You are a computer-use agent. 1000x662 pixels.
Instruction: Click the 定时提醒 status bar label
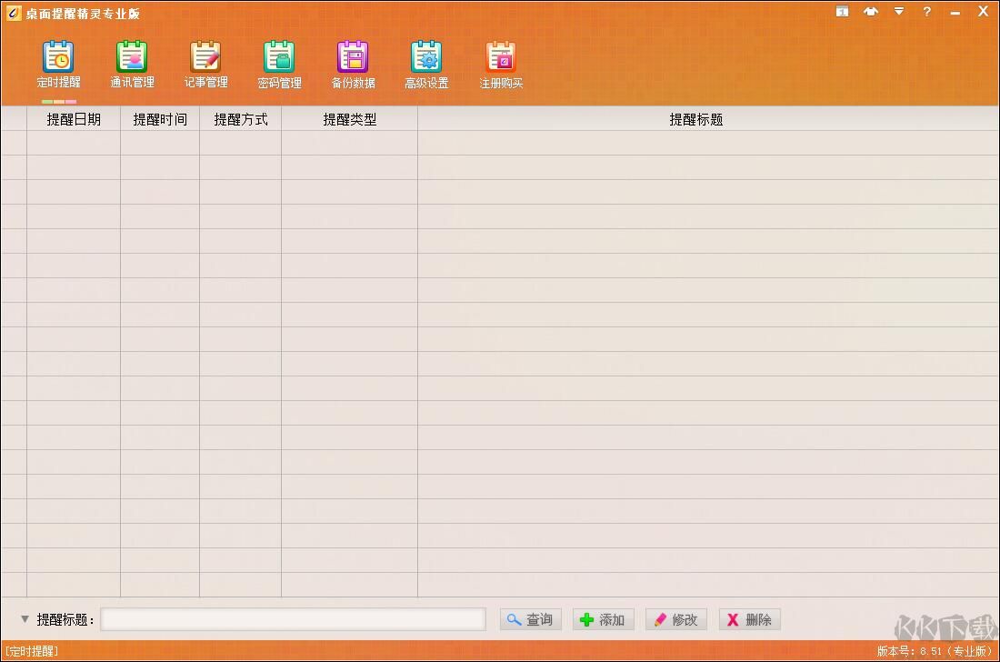click(x=33, y=651)
